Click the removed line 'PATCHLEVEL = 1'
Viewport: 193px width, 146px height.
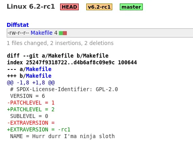(x=31, y=103)
